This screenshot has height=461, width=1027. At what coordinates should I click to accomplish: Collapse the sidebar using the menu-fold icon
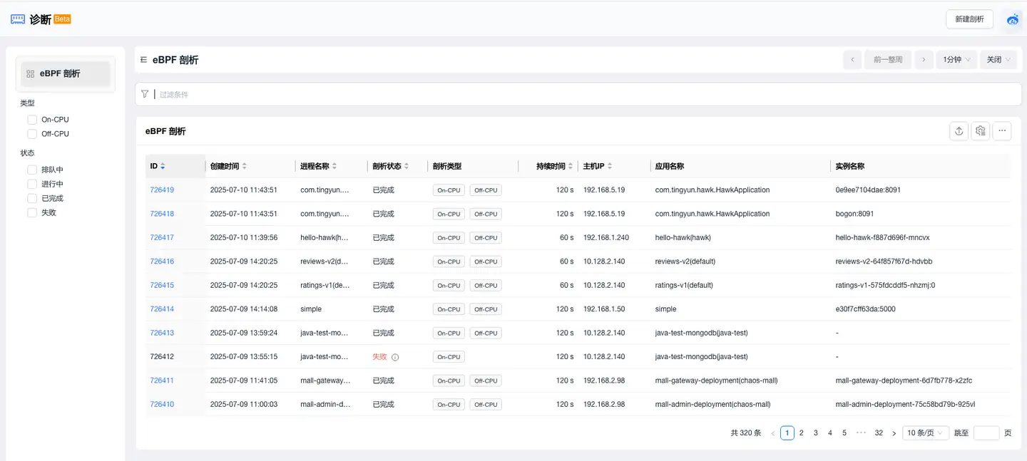click(143, 60)
